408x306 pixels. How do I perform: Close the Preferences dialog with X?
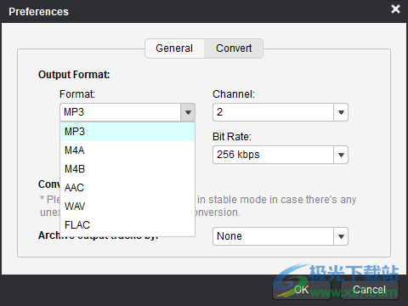point(395,9)
